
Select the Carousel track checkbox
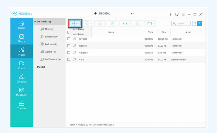point(69,53)
